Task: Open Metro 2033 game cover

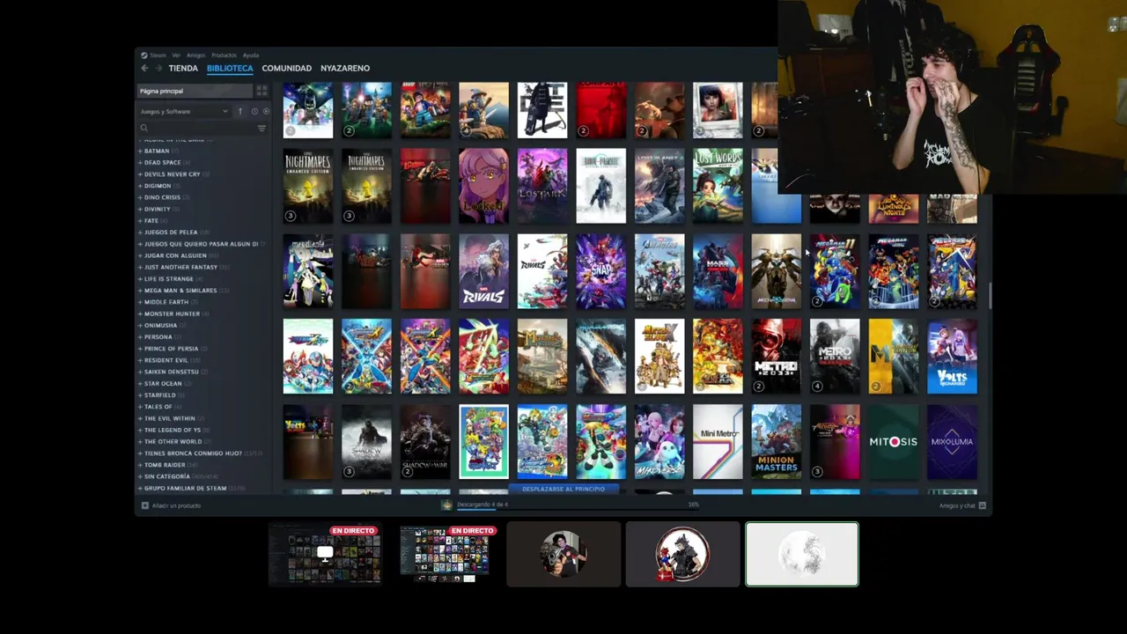Action: click(x=777, y=356)
